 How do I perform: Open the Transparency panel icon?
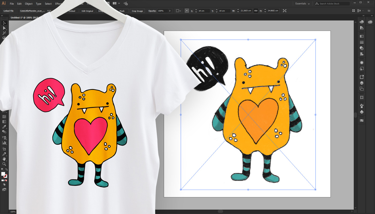tap(362, 48)
